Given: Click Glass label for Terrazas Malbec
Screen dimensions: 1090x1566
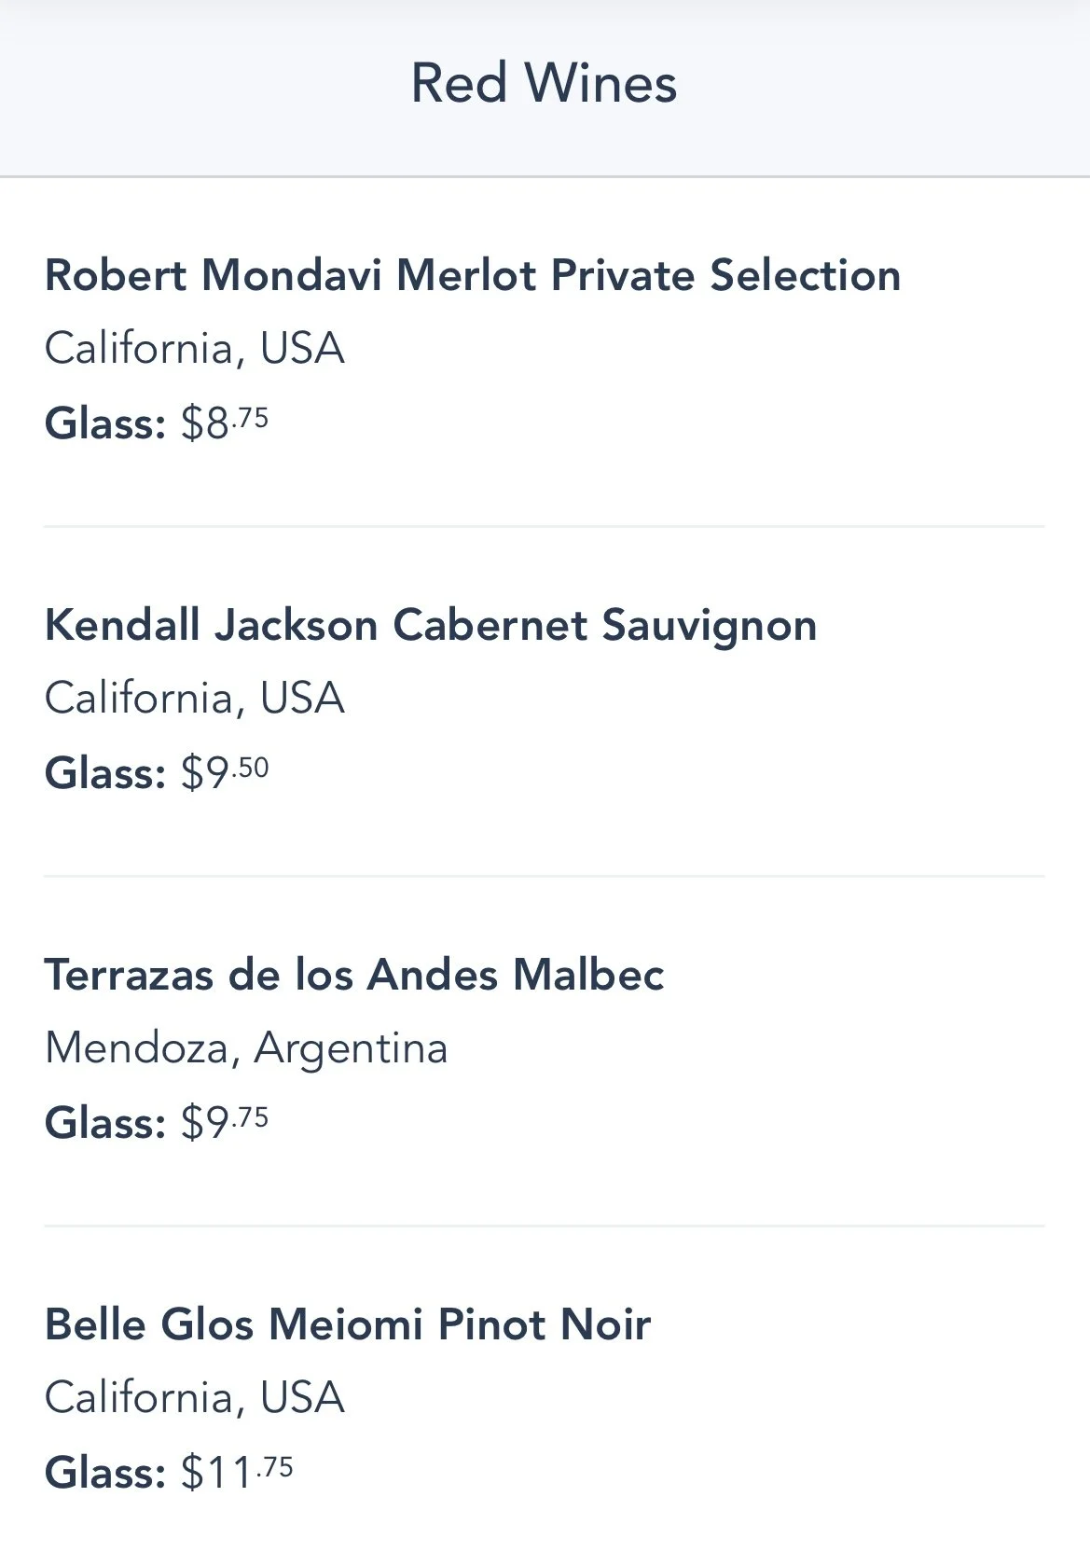Looking at the screenshot, I should [105, 1123].
